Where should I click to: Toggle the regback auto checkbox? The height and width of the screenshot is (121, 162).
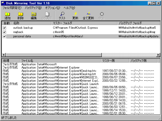pos(4,32)
